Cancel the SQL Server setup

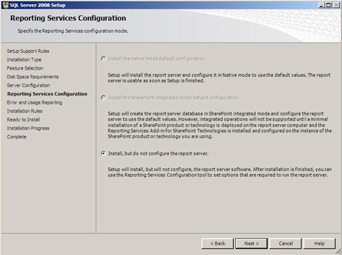285,243
